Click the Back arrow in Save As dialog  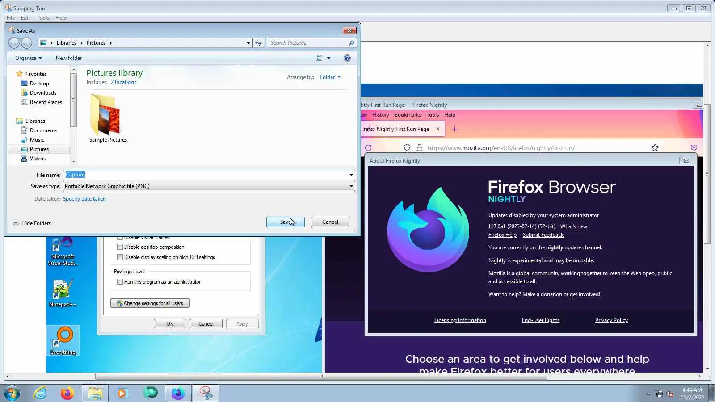(14, 43)
